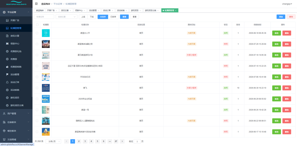Open the 投放位置 filter dropdown
297x146 pixels.
[x=66, y=17]
